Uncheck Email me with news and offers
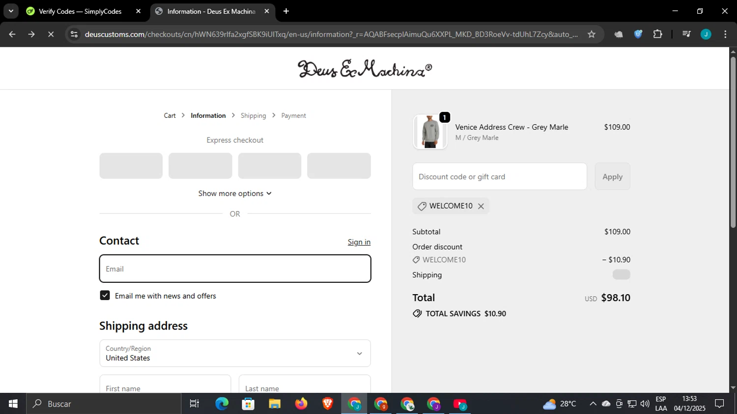Viewport: 737px width, 414px height. (105, 296)
